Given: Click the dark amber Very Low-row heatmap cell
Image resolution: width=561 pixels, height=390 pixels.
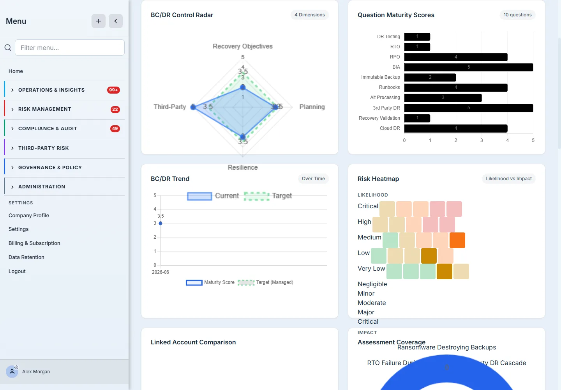Looking at the screenshot, I should (x=445, y=271).
